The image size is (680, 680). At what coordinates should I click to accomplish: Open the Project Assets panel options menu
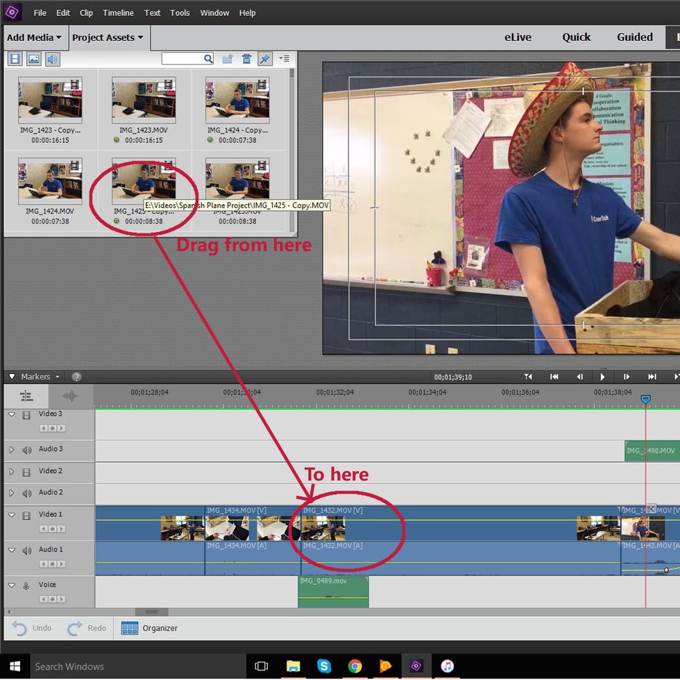click(284, 59)
